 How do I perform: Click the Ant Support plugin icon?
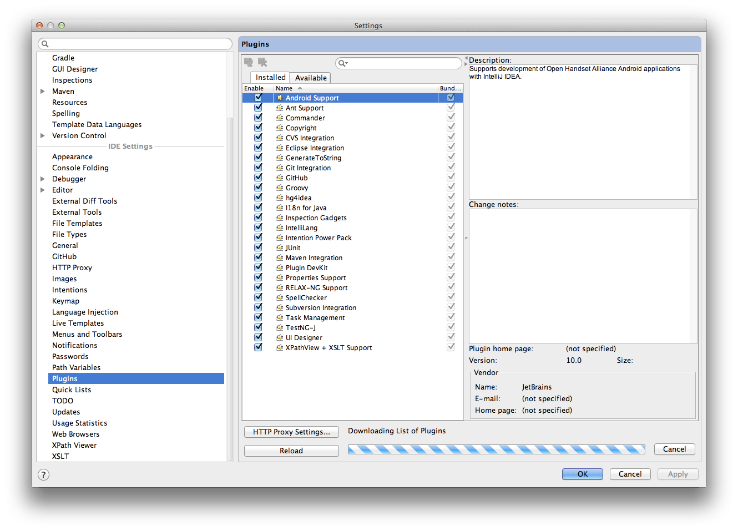click(280, 108)
